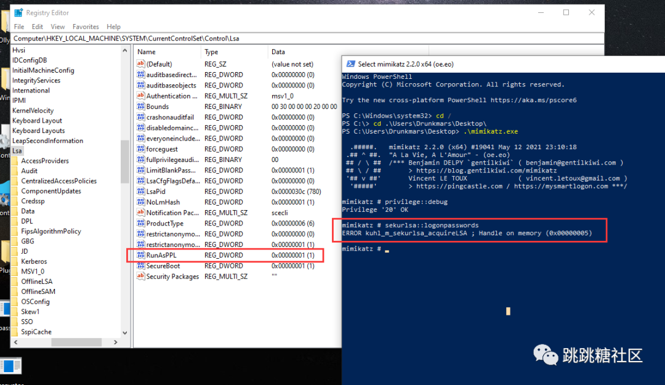Click the tree pane scroll down arrow
This screenshot has height=385, width=665.
tap(124, 333)
